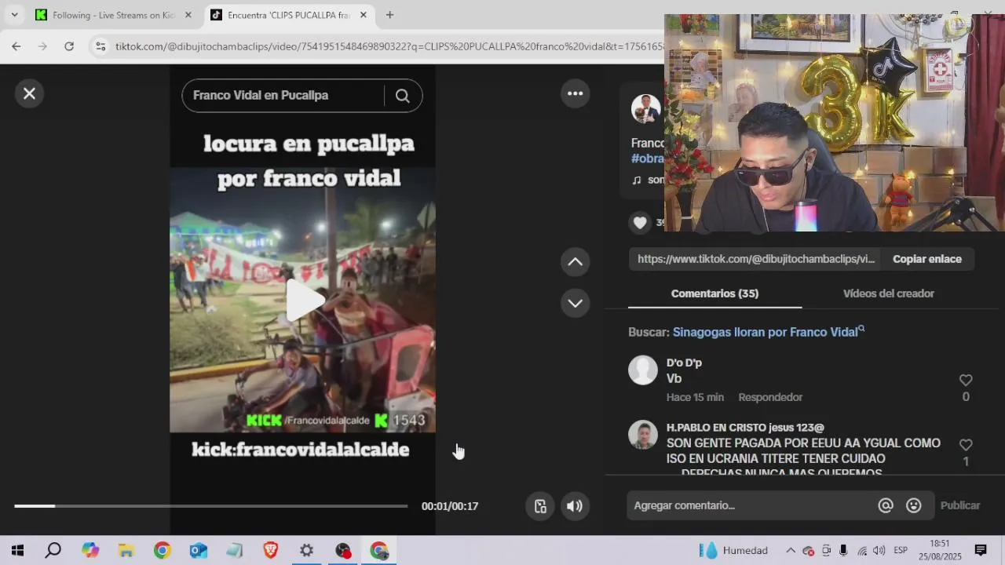This screenshot has height=565, width=1005.
Task: Like the comment by D'o D'p
Action: coord(966,380)
